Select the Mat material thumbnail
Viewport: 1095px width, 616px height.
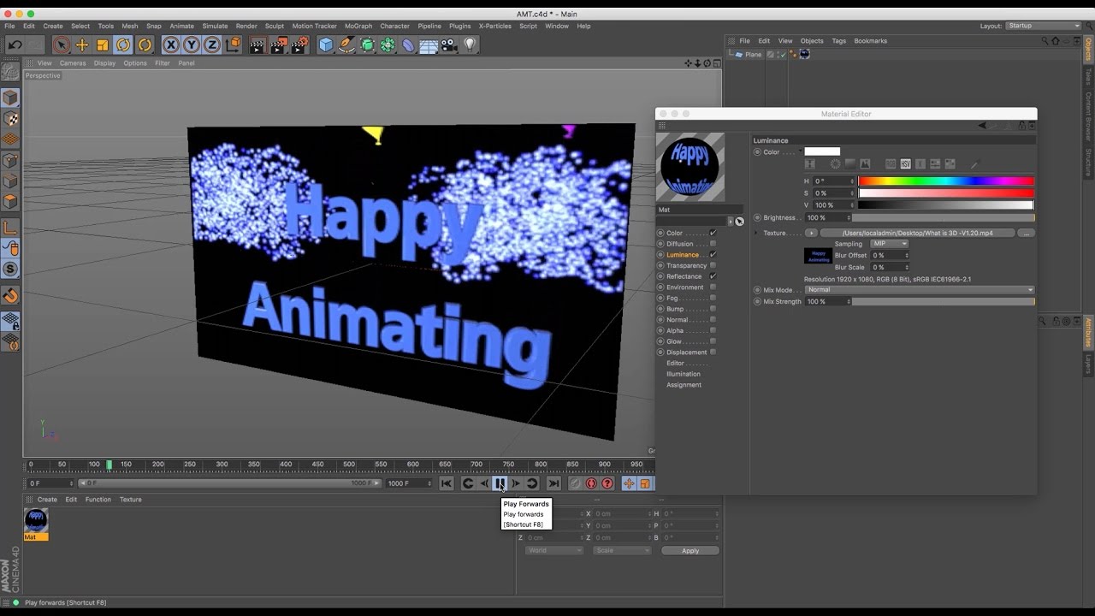tap(36, 520)
